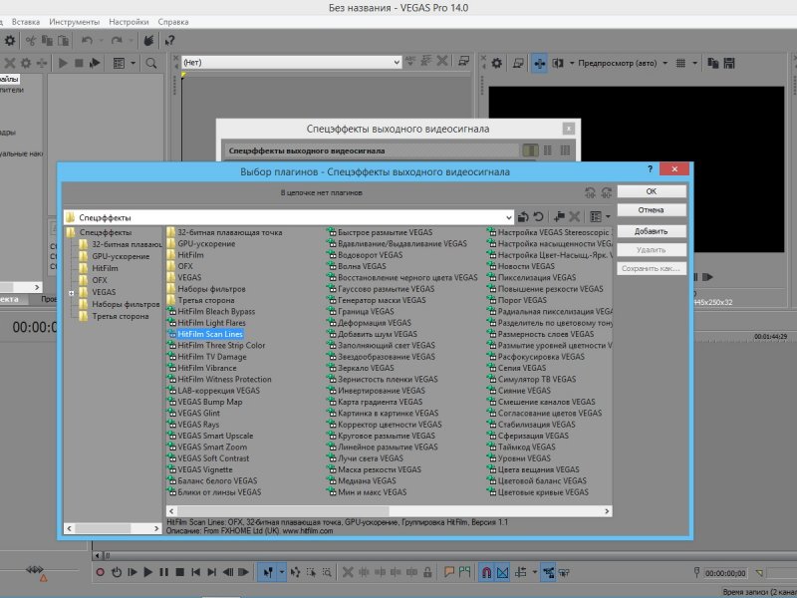Click OK in the plugin chooser

click(x=652, y=191)
